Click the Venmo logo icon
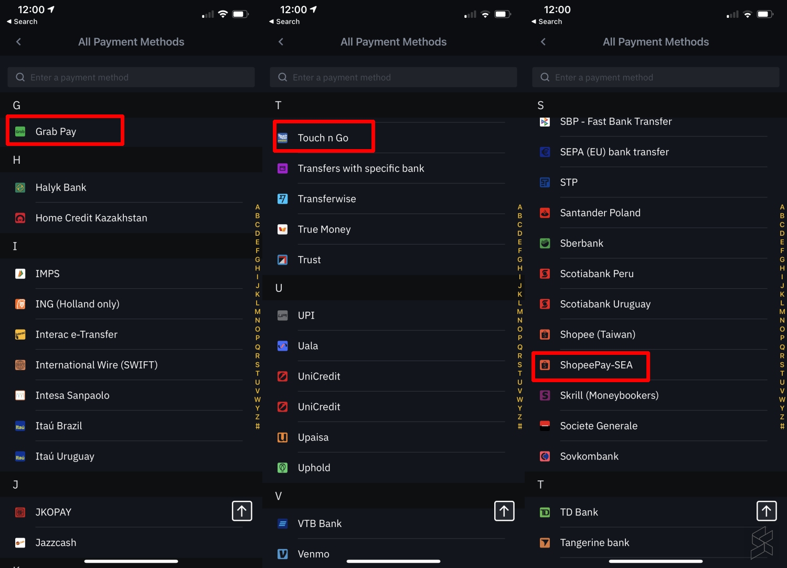 coord(283,554)
